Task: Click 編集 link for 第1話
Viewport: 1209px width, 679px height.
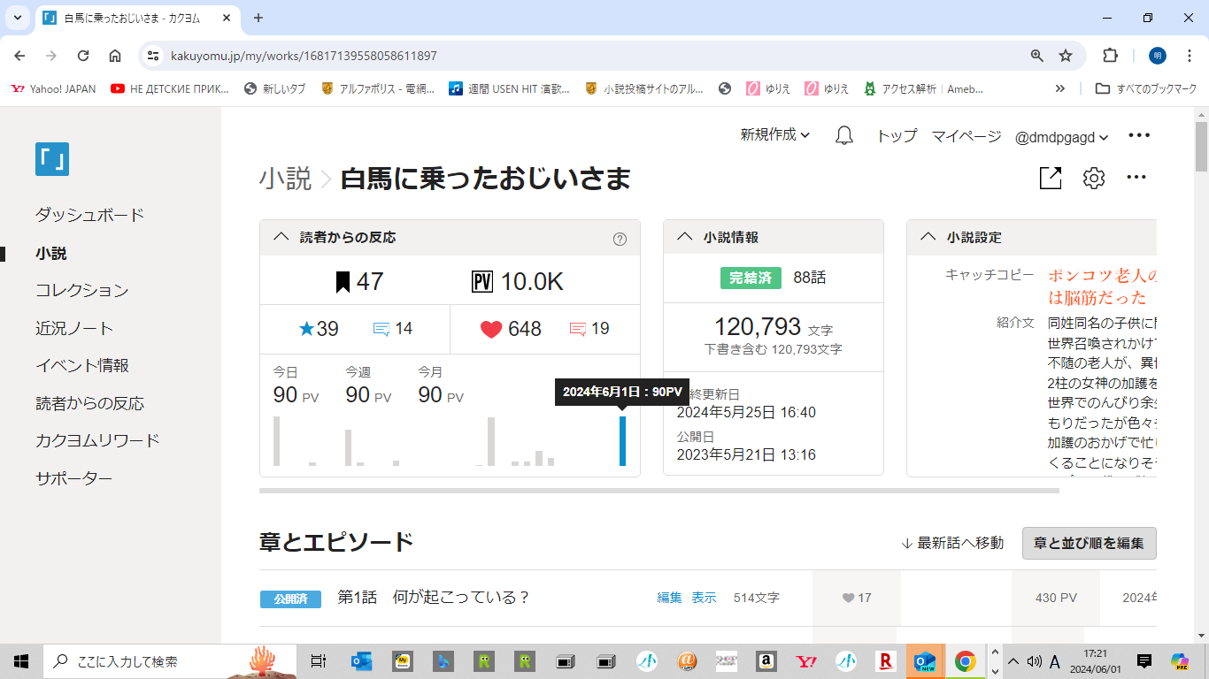Action: [669, 598]
